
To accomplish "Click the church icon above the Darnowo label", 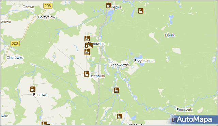I will [120, 116].
